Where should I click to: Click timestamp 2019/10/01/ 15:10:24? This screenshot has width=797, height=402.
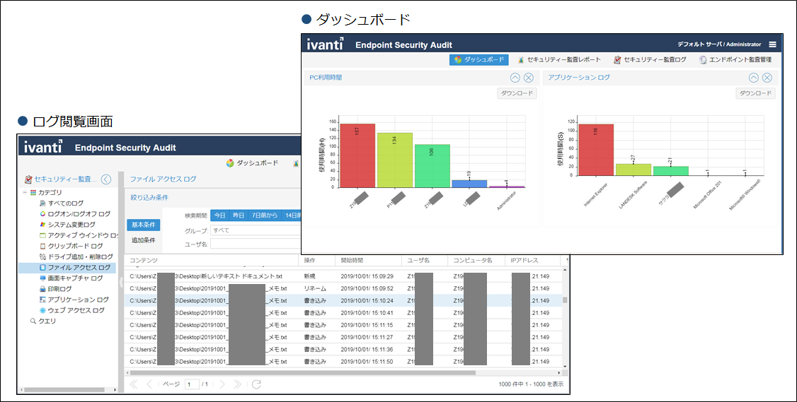pyautogui.click(x=367, y=300)
